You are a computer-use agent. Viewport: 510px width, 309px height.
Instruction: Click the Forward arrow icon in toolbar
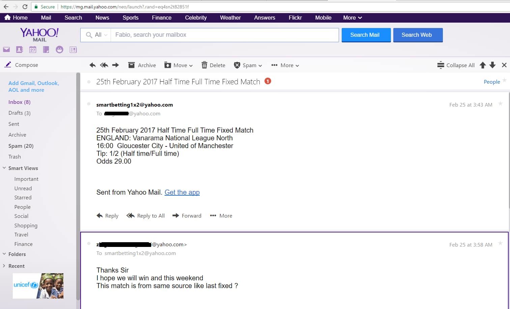click(x=115, y=65)
